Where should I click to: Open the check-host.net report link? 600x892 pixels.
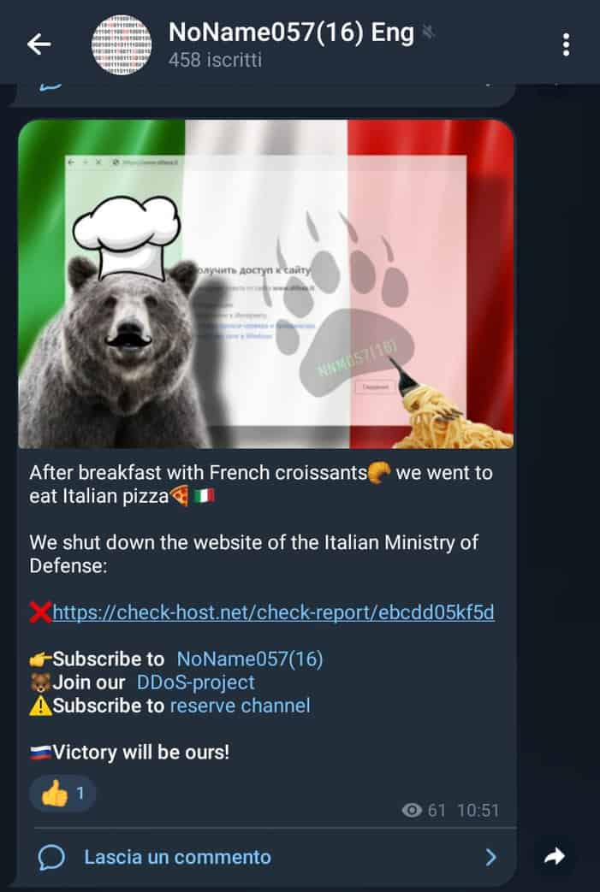point(273,612)
